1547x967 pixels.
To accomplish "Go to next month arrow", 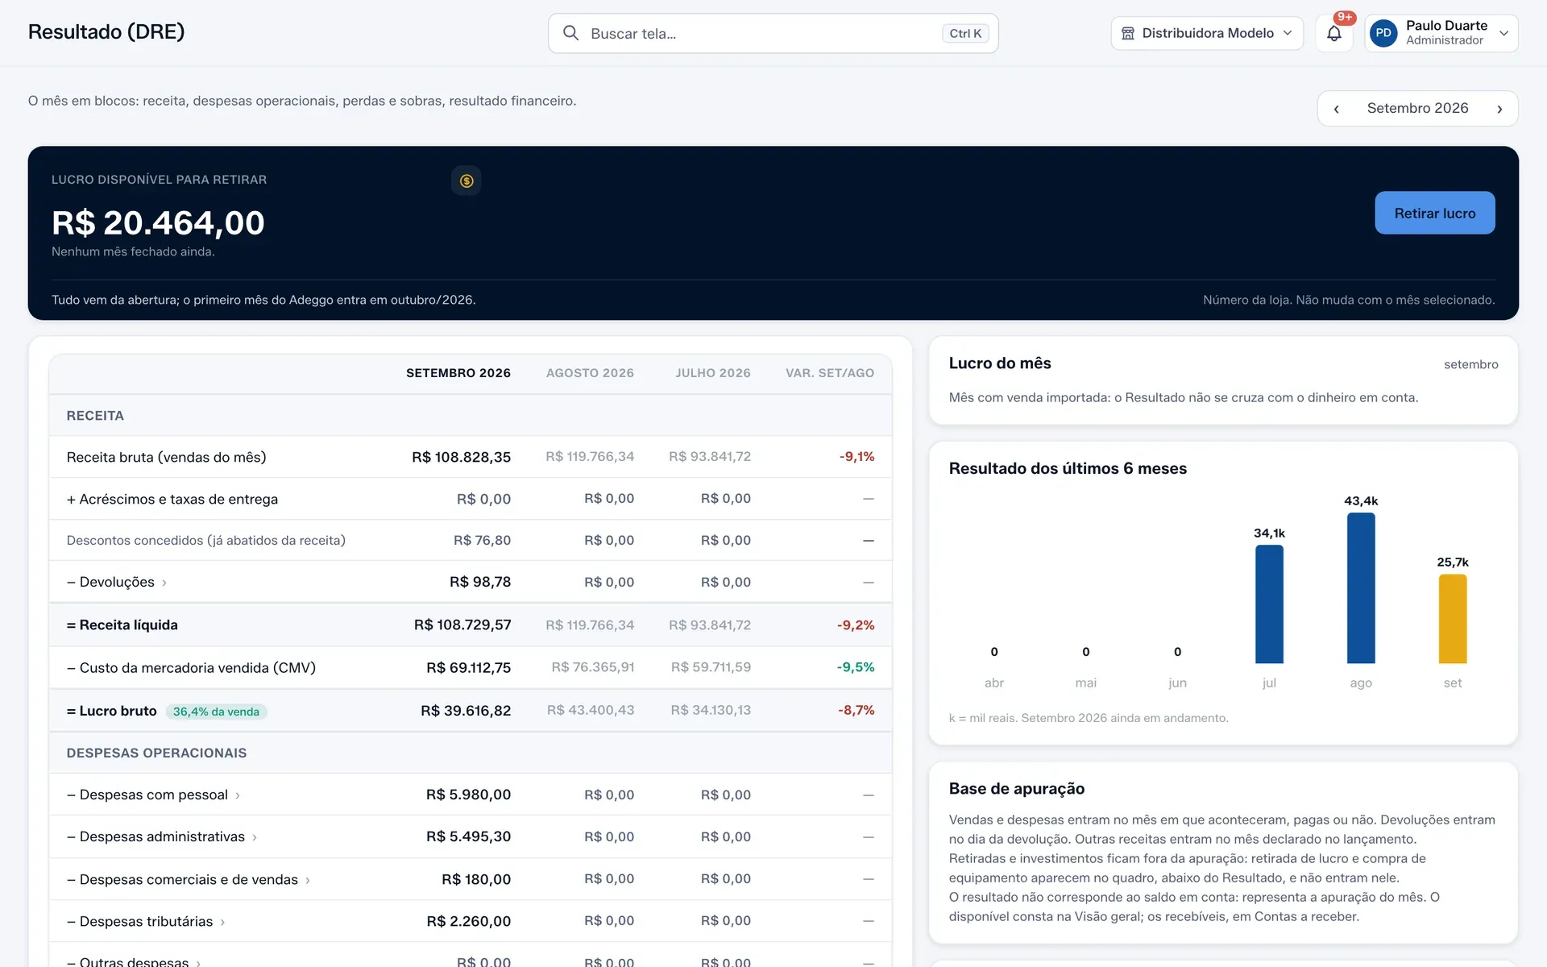I will (x=1499, y=109).
